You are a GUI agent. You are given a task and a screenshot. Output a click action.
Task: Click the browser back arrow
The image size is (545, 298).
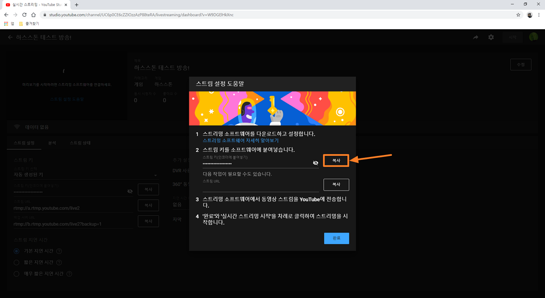(6, 15)
